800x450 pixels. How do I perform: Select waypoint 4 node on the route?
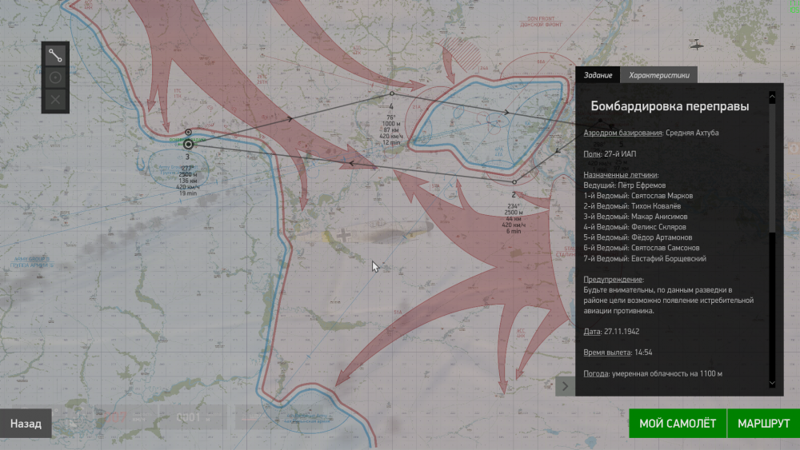click(x=392, y=94)
